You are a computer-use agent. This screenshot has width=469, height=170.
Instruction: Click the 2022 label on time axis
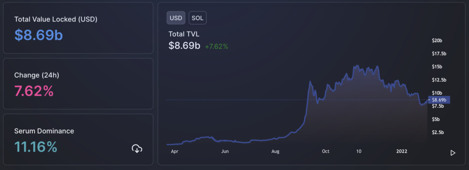tap(402, 152)
